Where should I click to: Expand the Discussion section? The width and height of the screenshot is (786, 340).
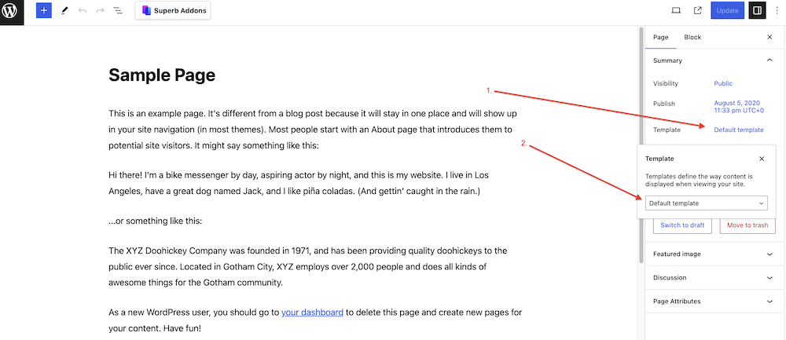(715, 277)
